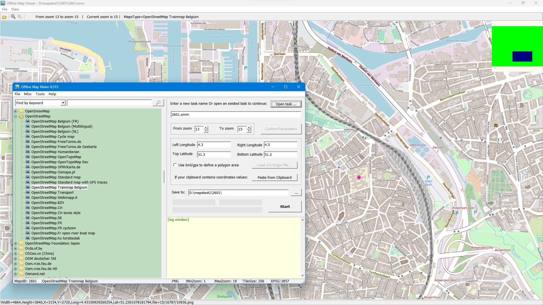Open the Help menu
Image resolution: width=543 pixels, height=305 pixels.
pyautogui.click(x=52, y=94)
